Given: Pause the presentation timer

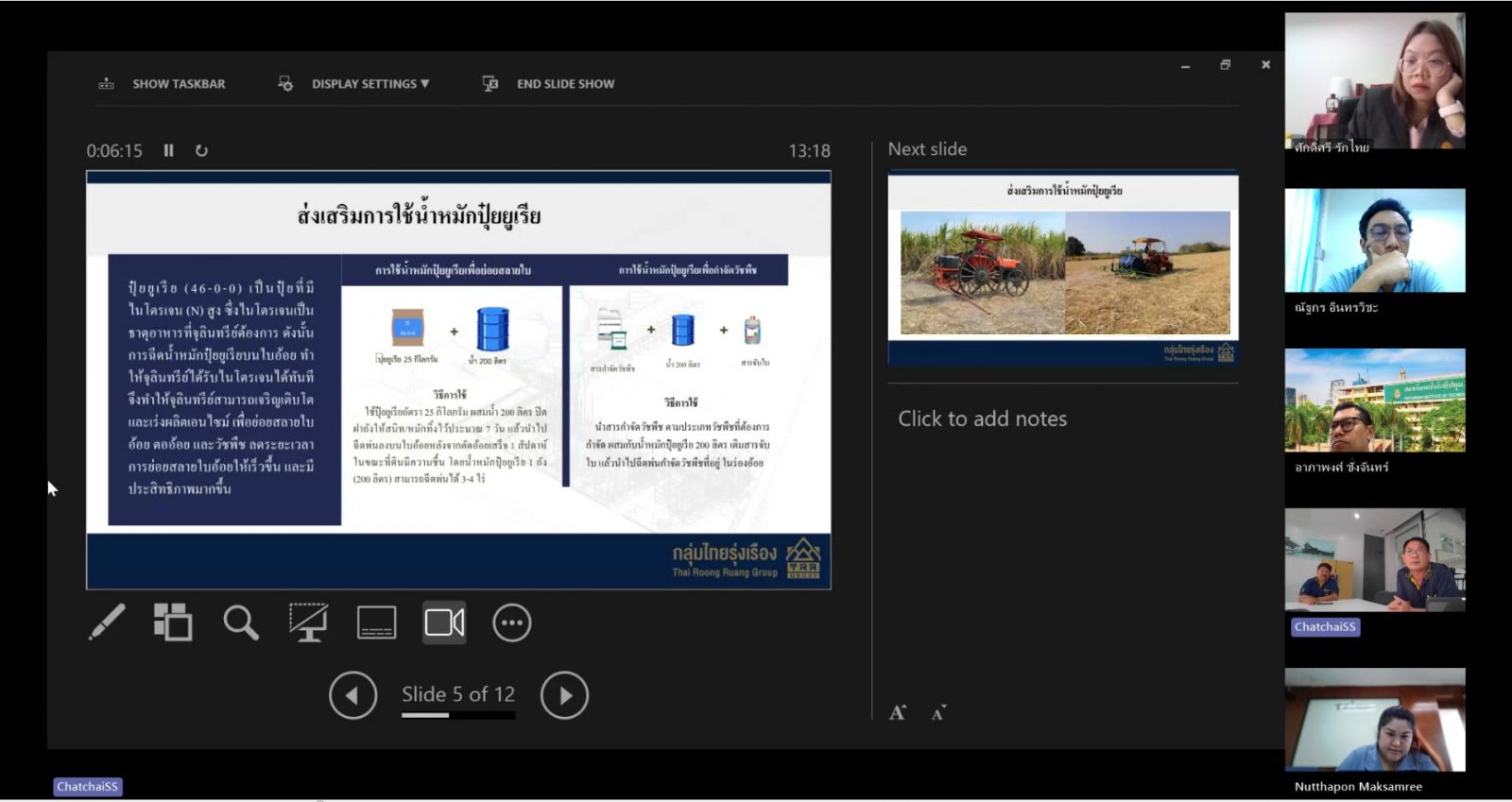Looking at the screenshot, I should (x=168, y=150).
